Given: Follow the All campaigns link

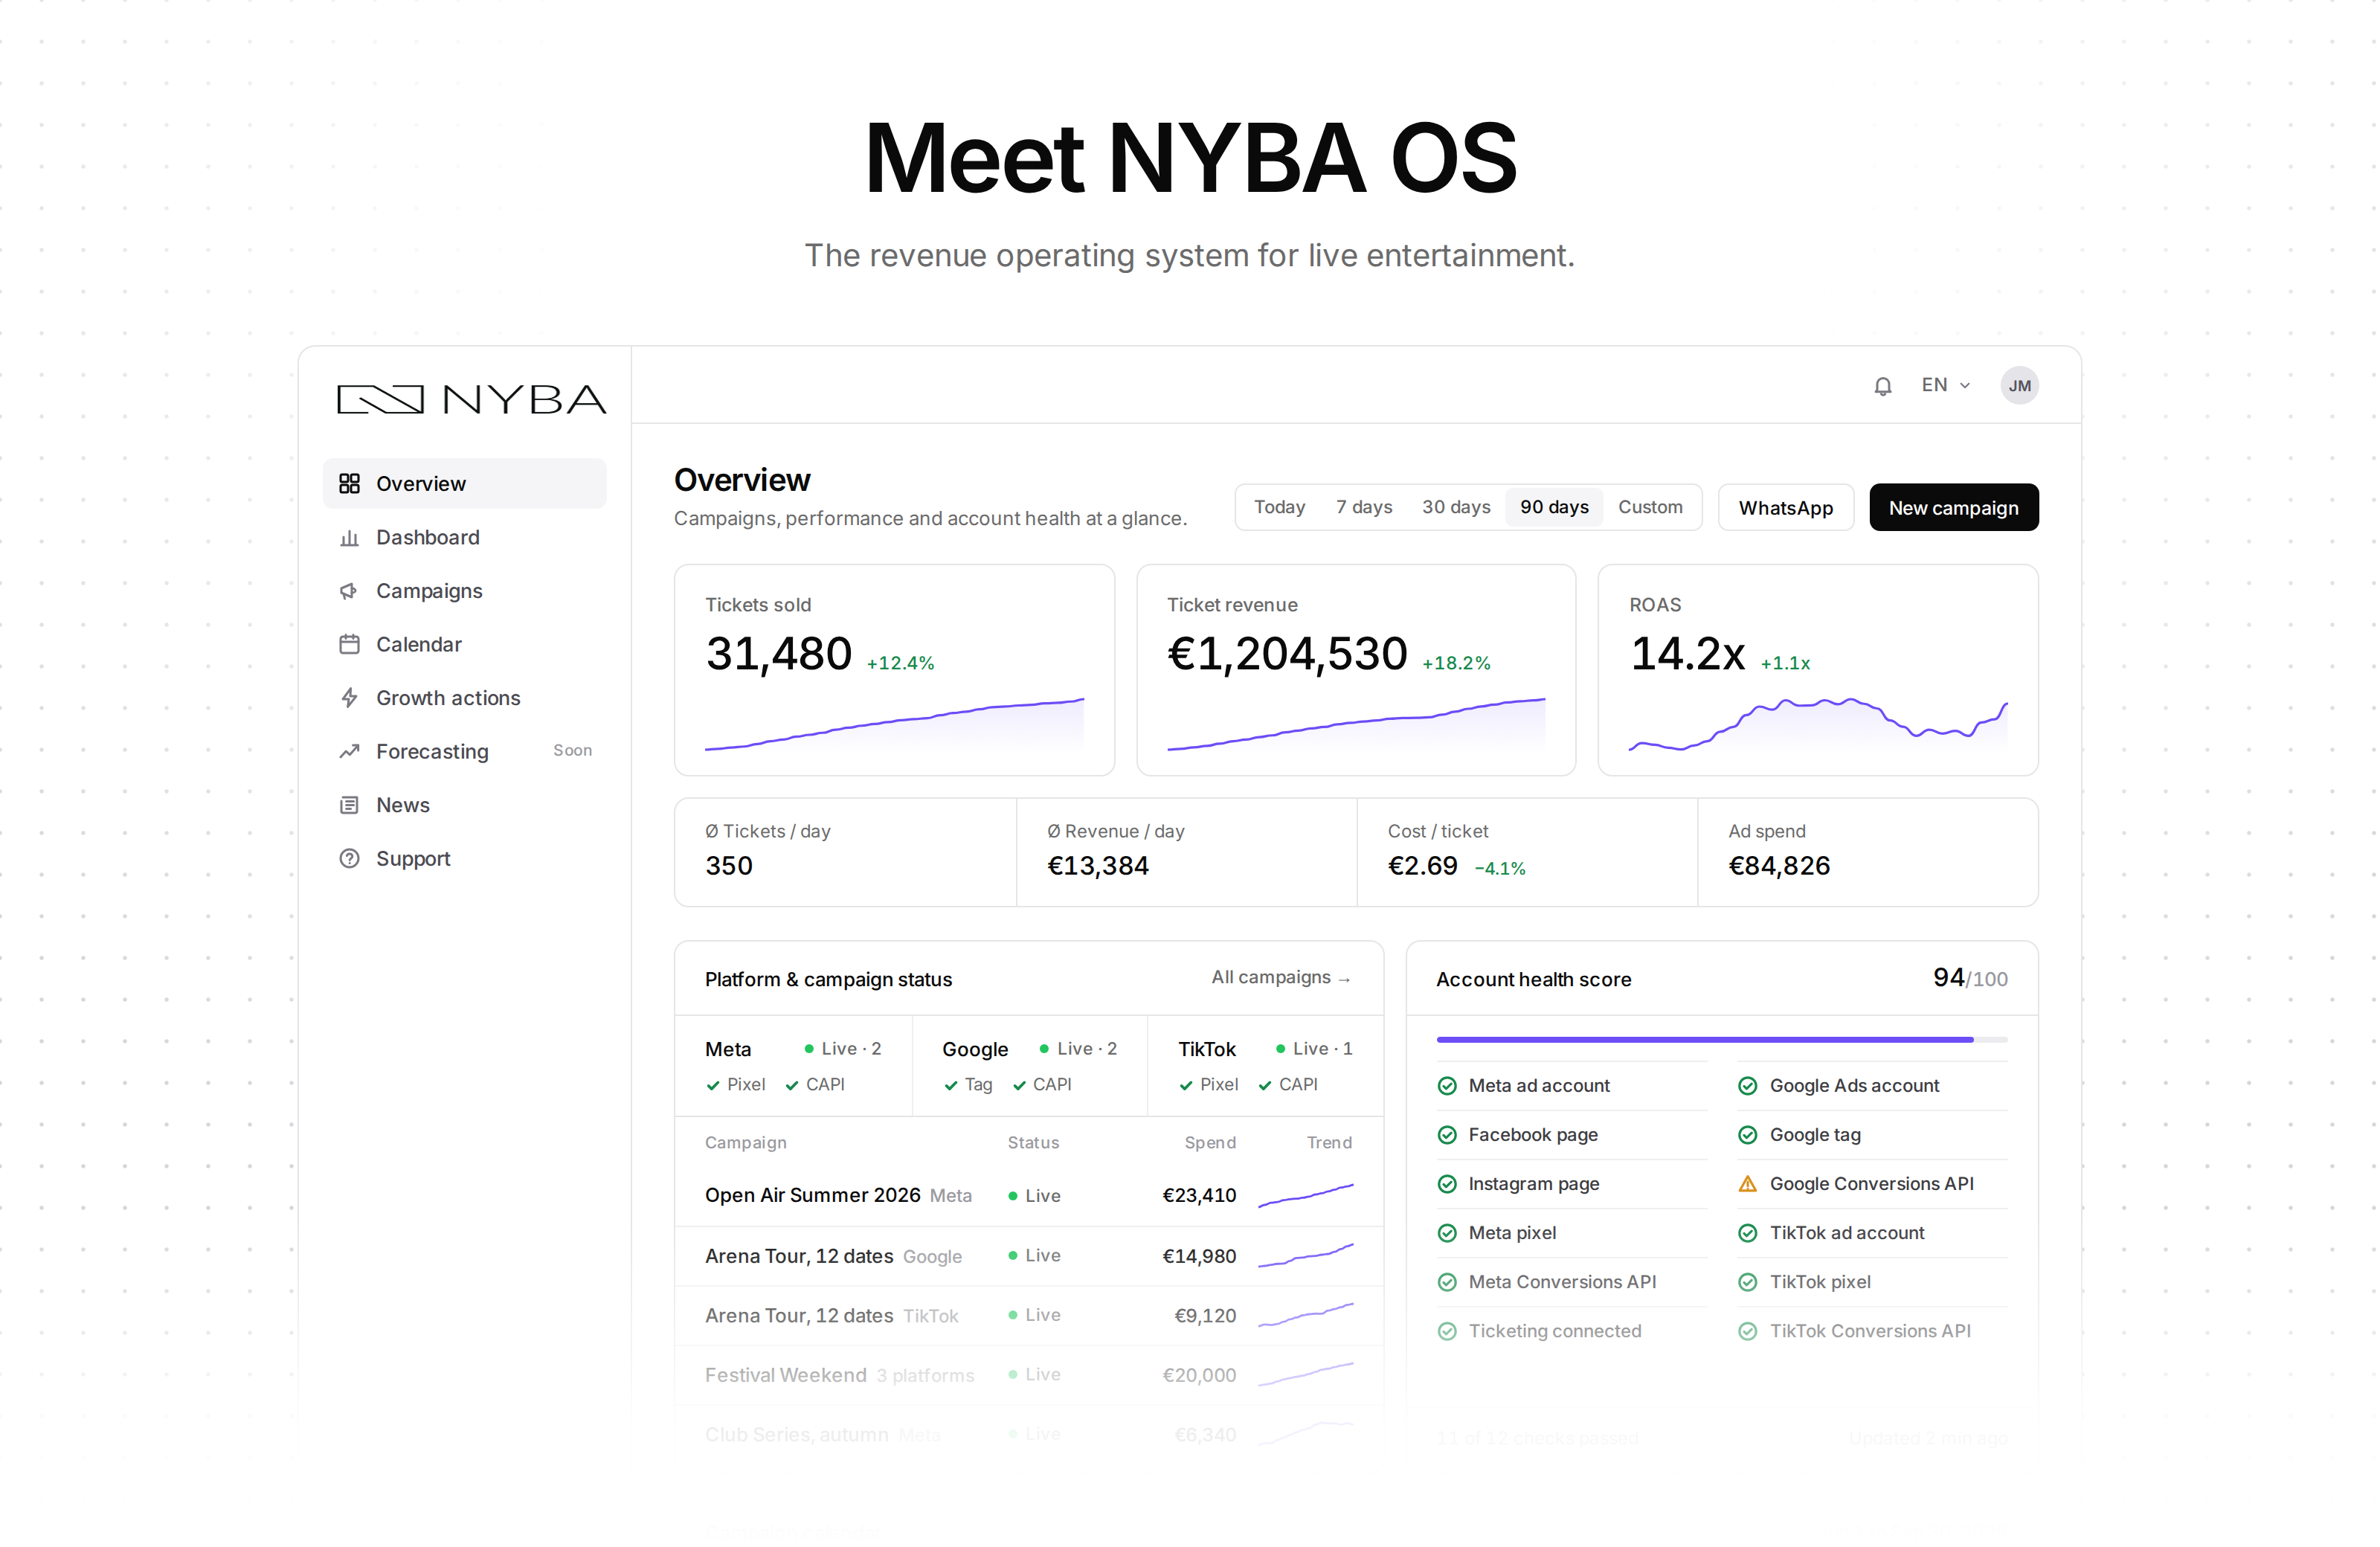Looking at the screenshot, I should (1281, 977).
